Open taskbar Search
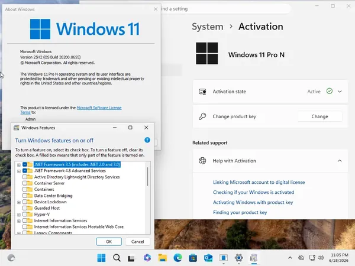 click(x=117, y=258)
